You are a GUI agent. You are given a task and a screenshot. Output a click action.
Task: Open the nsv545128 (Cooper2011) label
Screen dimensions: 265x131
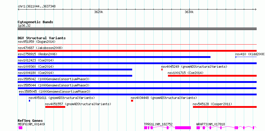point(212,104)
